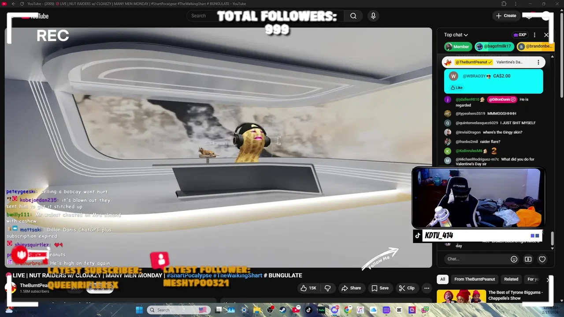Open the Windows Start menu

click(x=139, y=310)
